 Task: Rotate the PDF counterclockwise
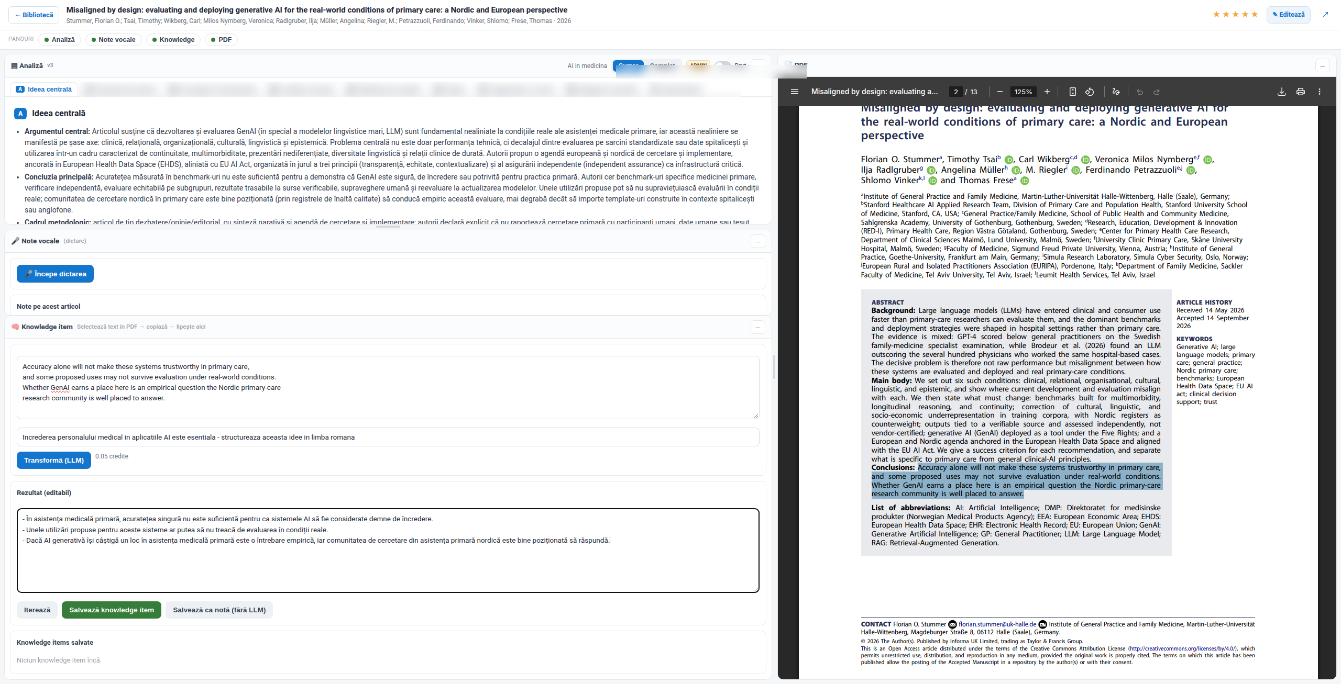(x=1090, y=92)
